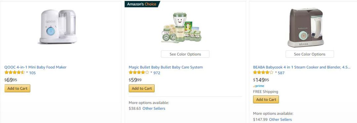Expand the rating dropdown arrow next to 587
Image resolution: width=357 pixels, height=123 pixels.
point(276,72)
